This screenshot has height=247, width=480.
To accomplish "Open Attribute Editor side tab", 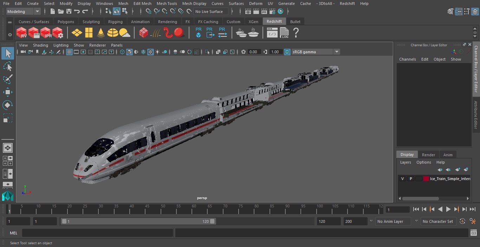I will [x=476, y=115].
